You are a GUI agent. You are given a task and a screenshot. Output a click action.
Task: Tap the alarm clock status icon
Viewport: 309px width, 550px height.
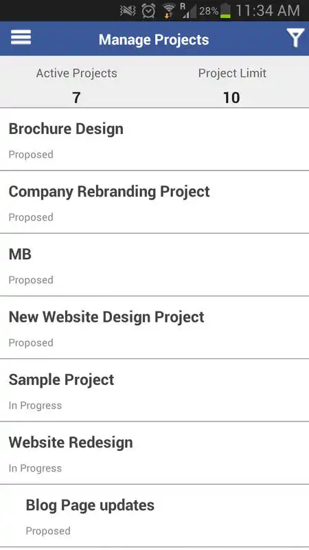point(148,11)
